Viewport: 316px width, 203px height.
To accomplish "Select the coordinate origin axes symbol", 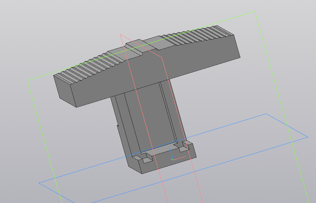I will pos(173,159).
